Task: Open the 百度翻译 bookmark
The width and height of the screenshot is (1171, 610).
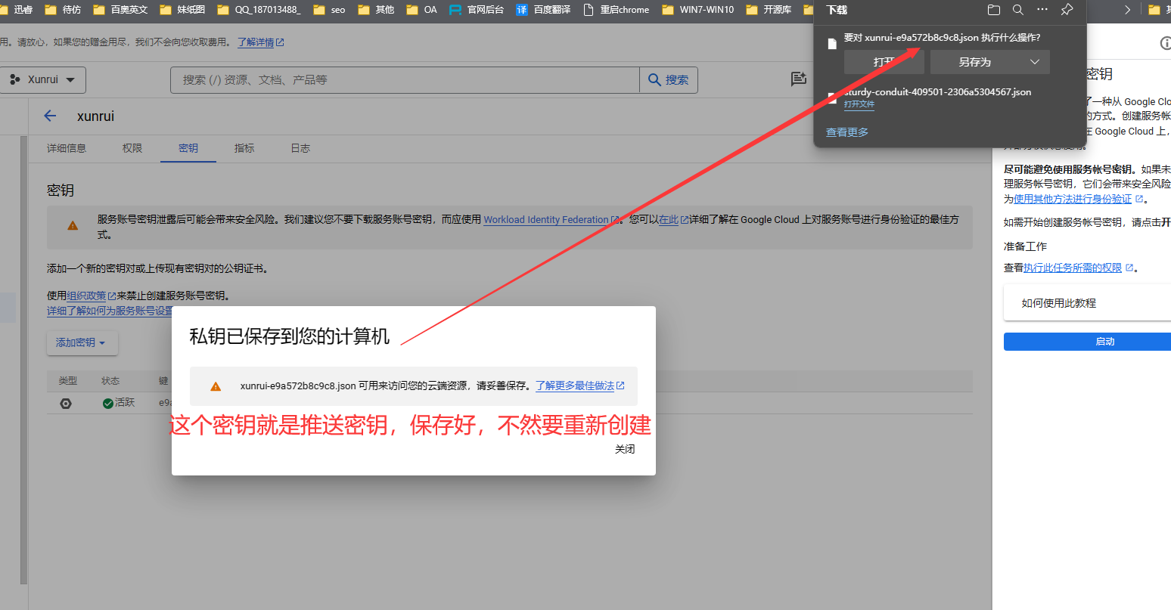Action: [543, 10]
